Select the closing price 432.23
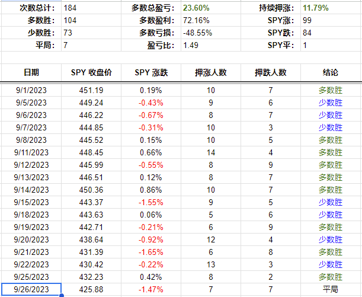Image resolution: width=362 pixels, height=297 pixels. (91, 277)
